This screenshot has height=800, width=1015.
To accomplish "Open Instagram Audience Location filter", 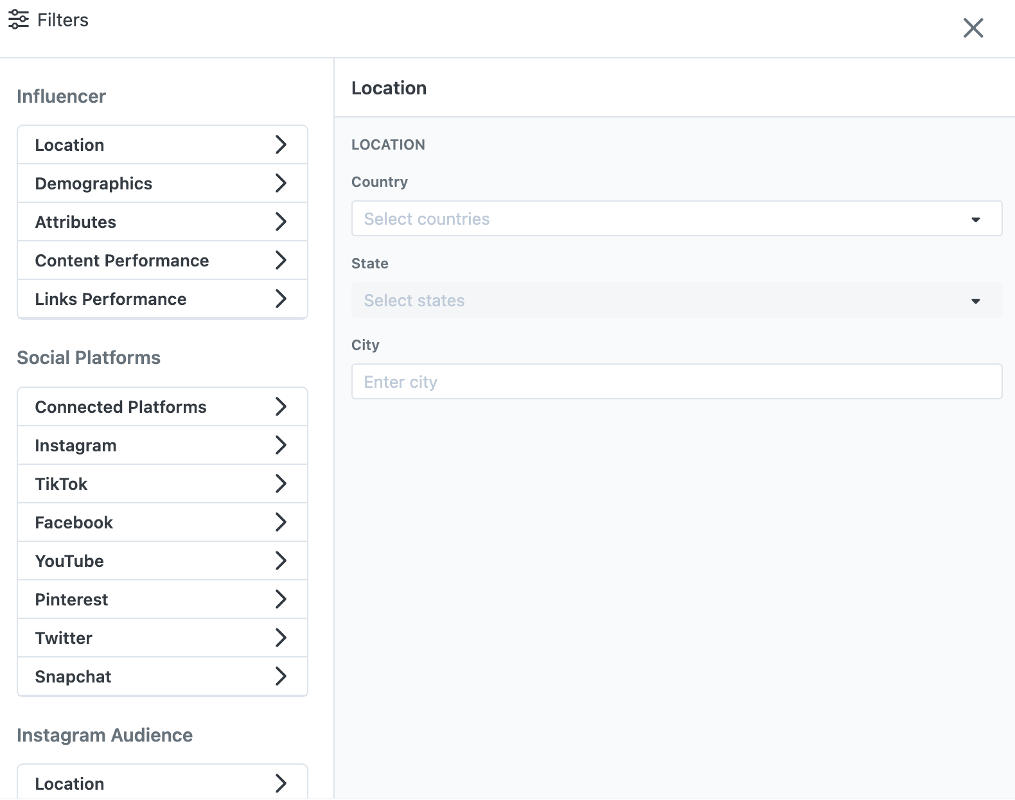I will (x=163, y=783).
